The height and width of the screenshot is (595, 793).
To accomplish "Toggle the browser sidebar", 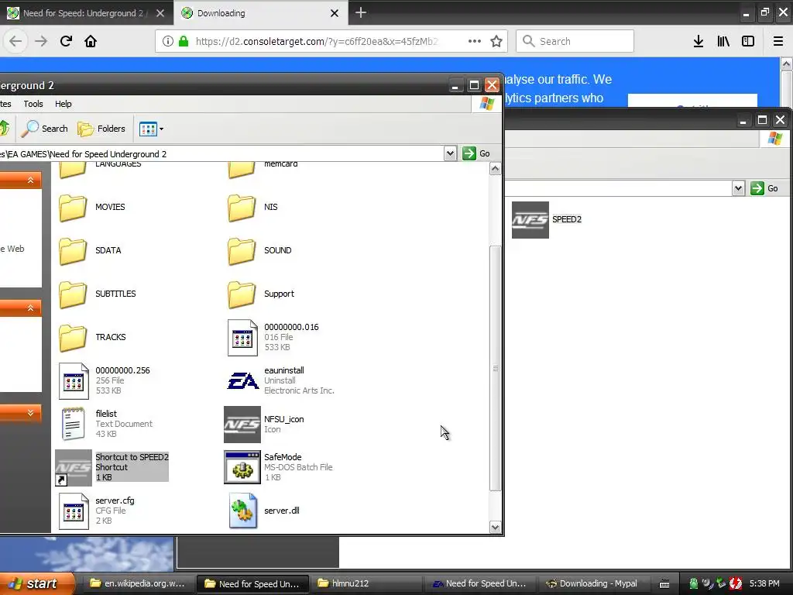I will coord(748,41).
